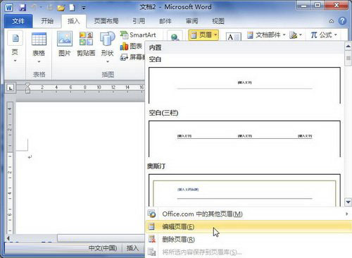Select the Blank Three Columns header thumbnail
The height and width of the screenshot is (258, 352).
coord(244,139)
